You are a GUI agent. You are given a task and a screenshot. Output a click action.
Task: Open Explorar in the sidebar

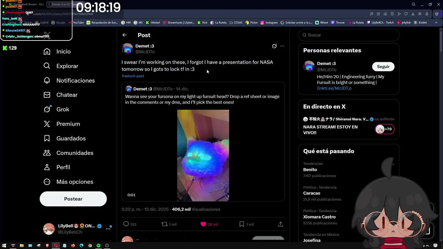coord(61,66)
